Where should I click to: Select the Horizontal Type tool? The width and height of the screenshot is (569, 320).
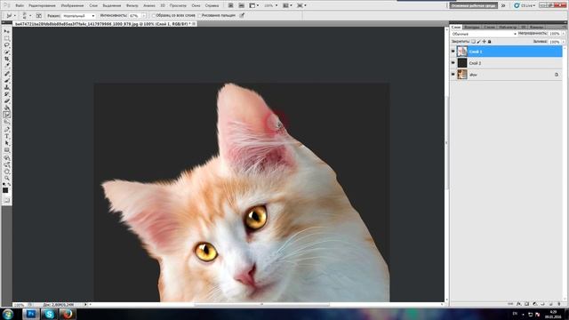(6, 135)
